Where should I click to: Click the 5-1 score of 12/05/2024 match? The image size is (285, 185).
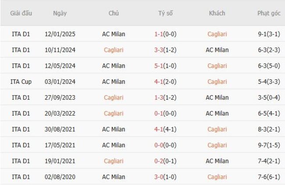click(x=160, y=66)
